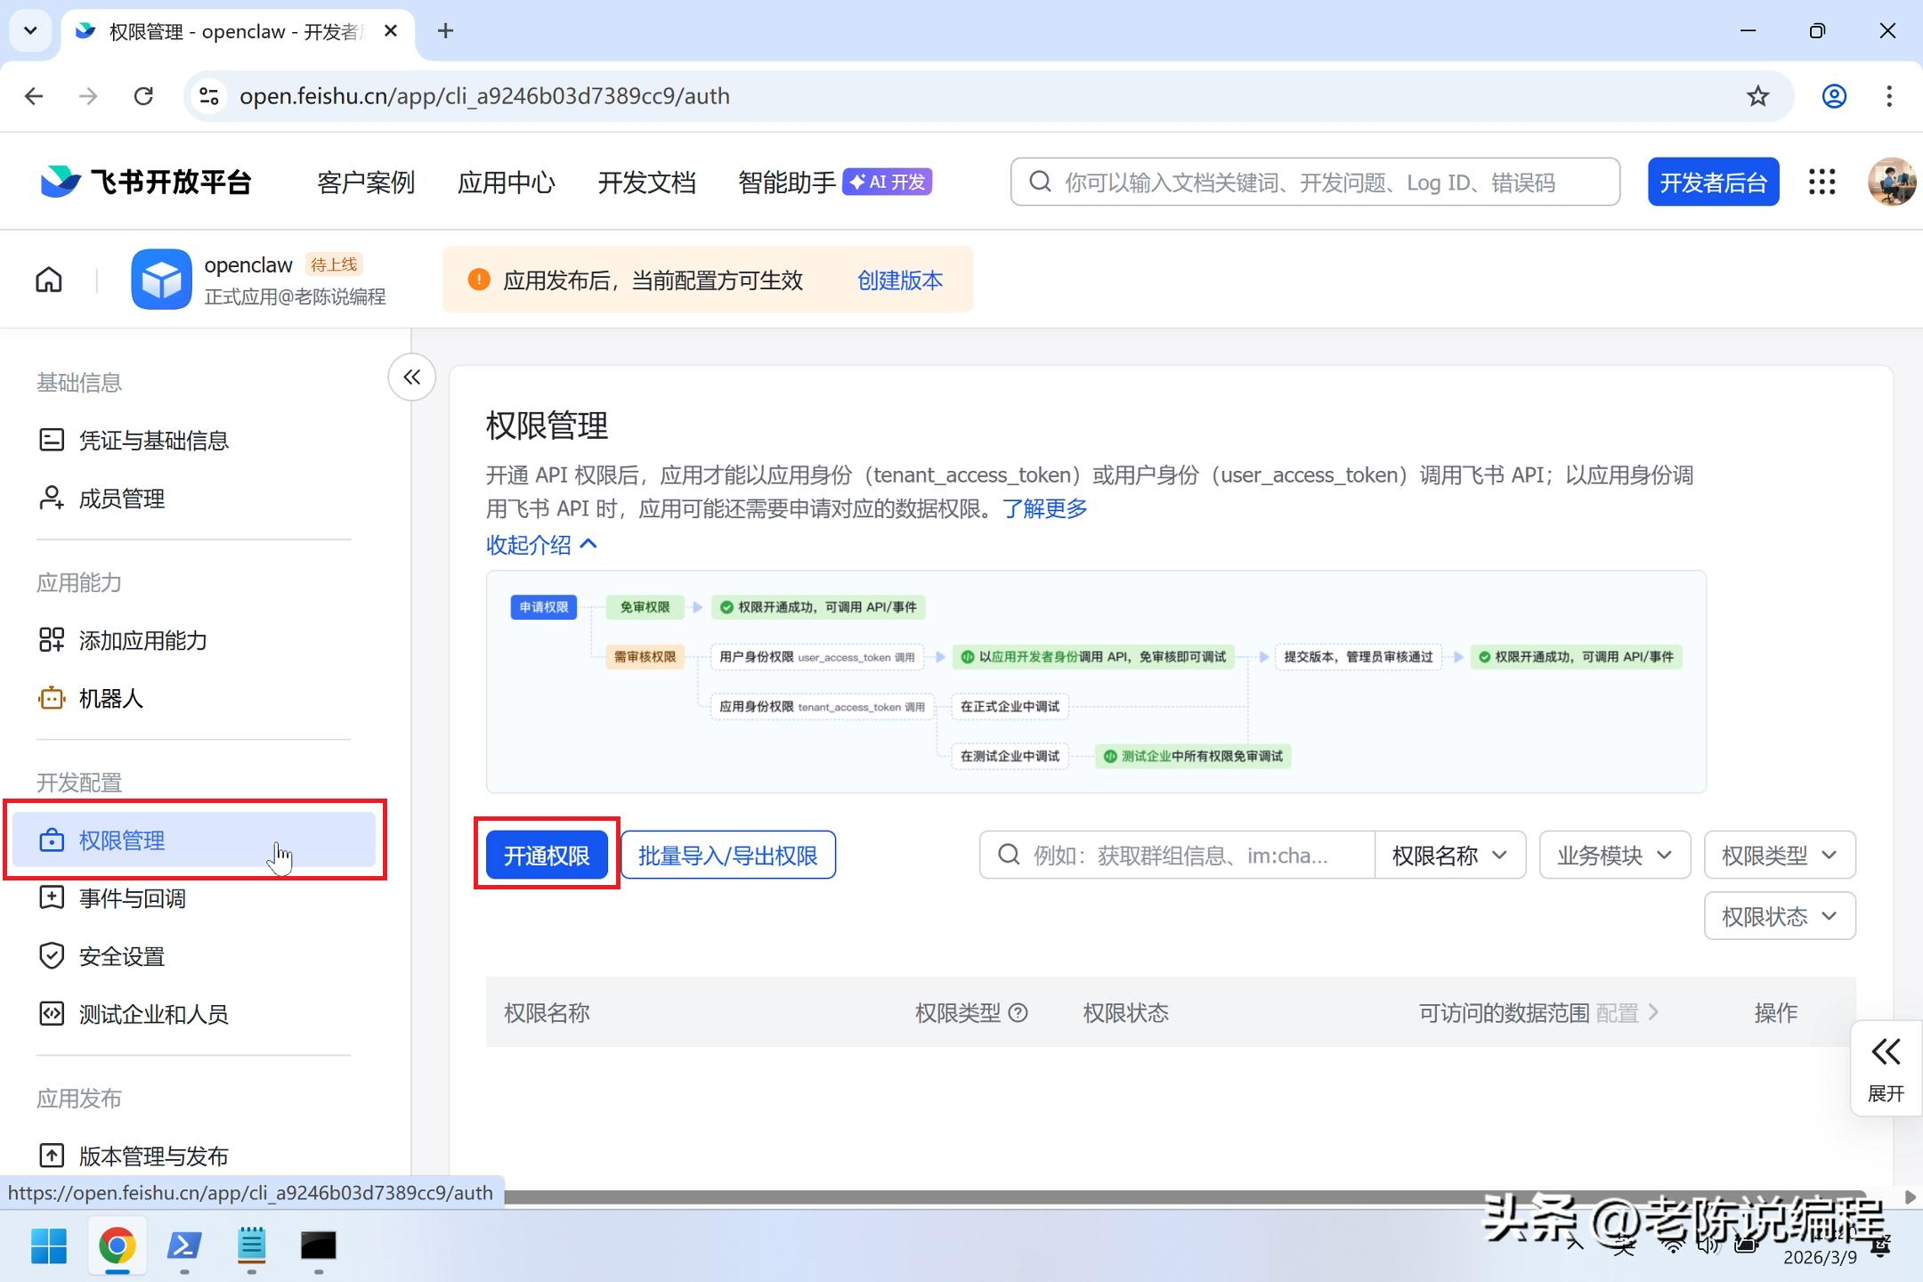This screenshot has width=1923, height=1282.
Task: Open the apps grid icon in header
Action: click(1822, 183)
